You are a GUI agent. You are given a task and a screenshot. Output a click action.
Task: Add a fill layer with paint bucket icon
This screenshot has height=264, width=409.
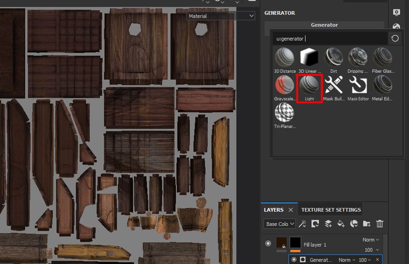pyautogui.click(x=341, y=223)
